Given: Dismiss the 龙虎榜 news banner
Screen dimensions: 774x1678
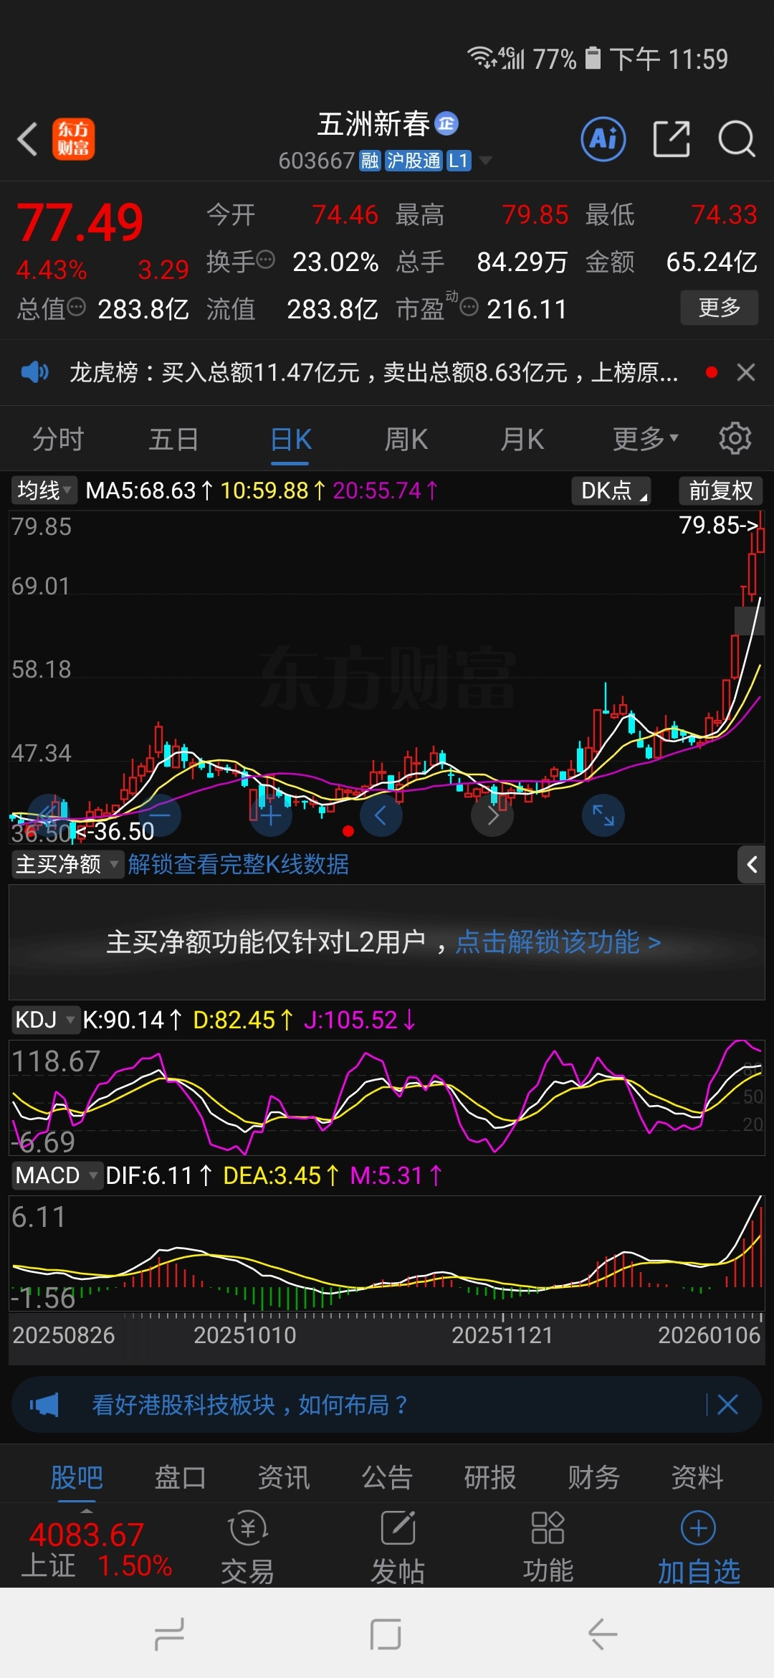Looking at the screenshot, I should [746, 372].
